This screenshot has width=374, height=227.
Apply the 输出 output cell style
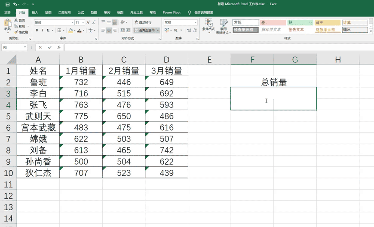point(355,30)
